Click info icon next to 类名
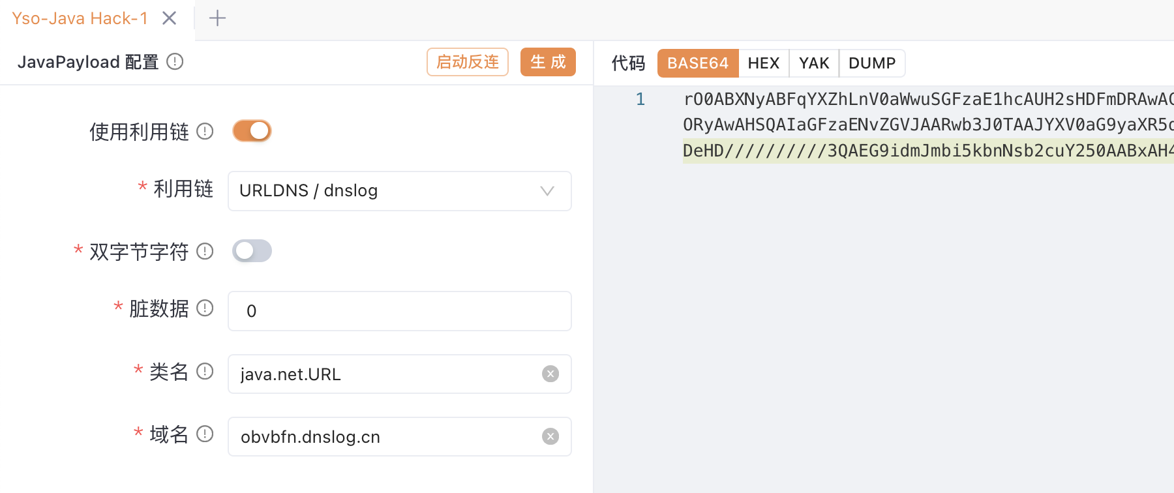The image size is (1174, 493). coord(205,371)
